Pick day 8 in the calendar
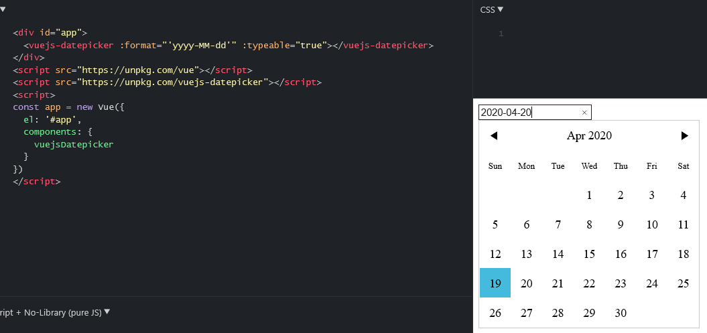This screenshot has height=333, width=707. 589,224
